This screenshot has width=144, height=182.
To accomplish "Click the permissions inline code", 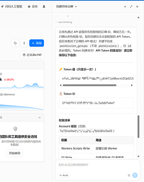I will tap(108, 46).
